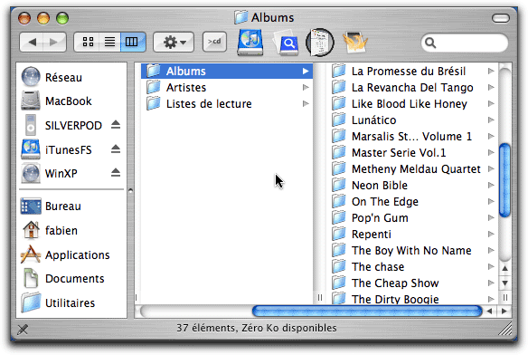Go back with the left arrow button
The image size is (528, 355).
click(x=32, y=43)
